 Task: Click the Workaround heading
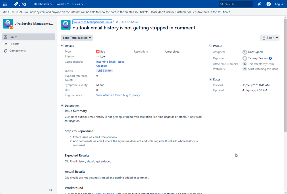pos(74,188)
